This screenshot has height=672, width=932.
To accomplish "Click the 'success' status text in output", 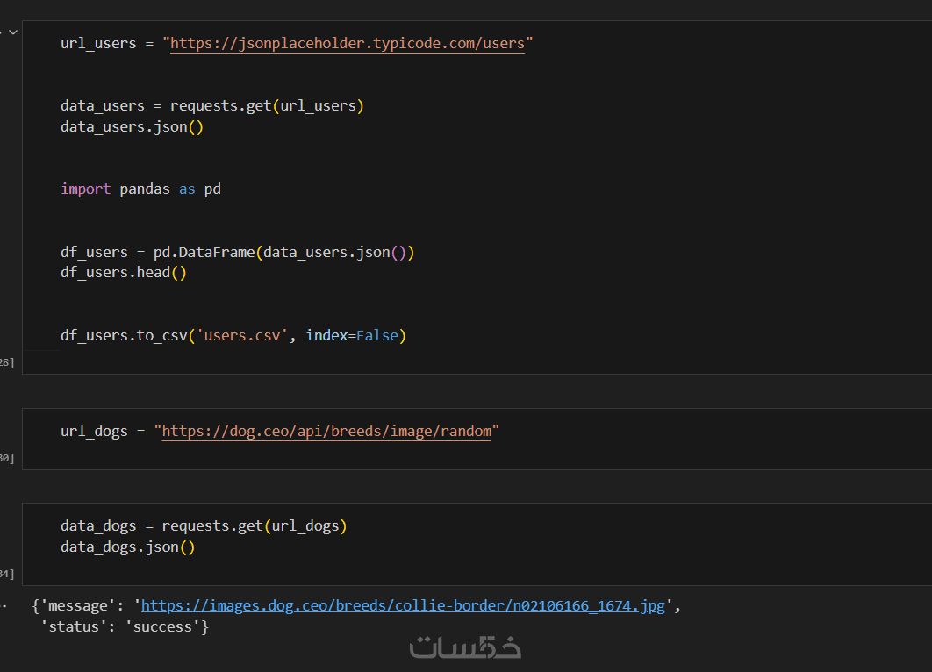I will coord(162,626).
